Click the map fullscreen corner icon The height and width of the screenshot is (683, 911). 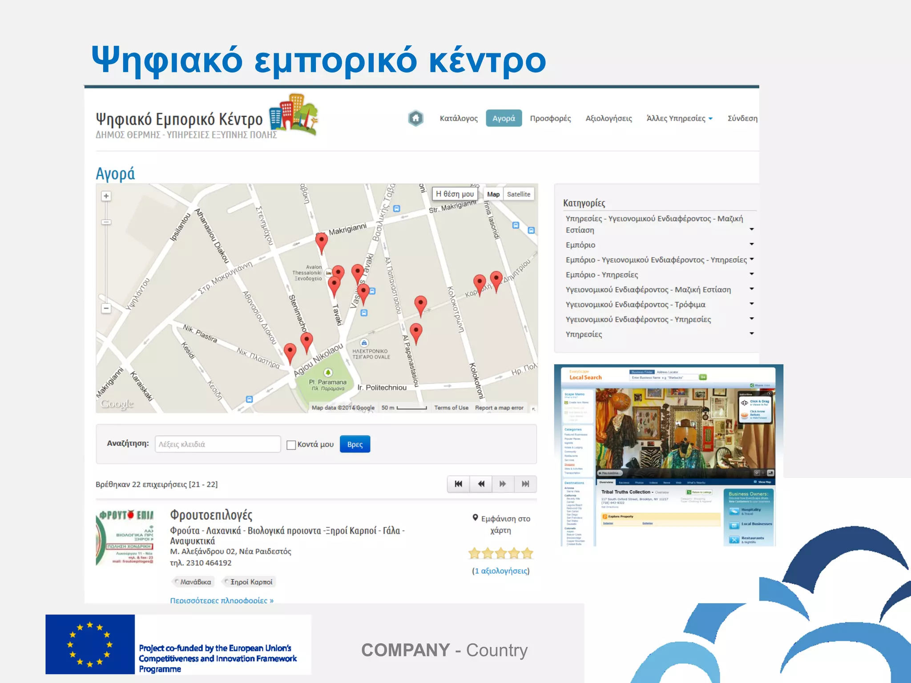[x=533, y=409]
